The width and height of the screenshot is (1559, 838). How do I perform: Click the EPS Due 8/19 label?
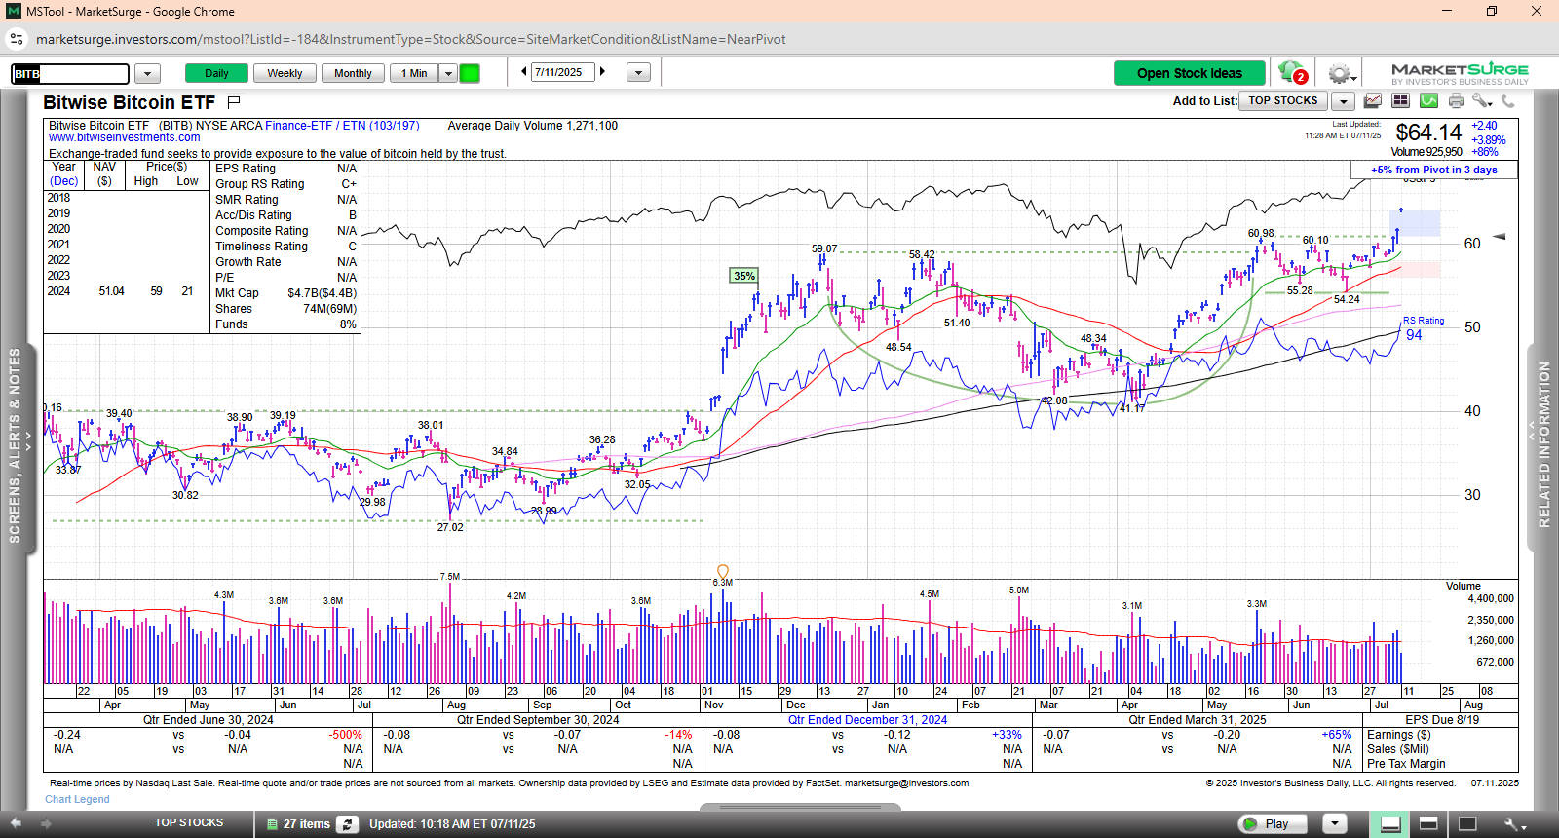coord(1442,720)
